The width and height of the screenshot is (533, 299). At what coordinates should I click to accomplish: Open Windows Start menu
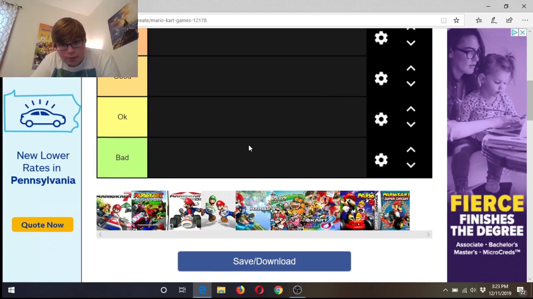coord(11,290)
